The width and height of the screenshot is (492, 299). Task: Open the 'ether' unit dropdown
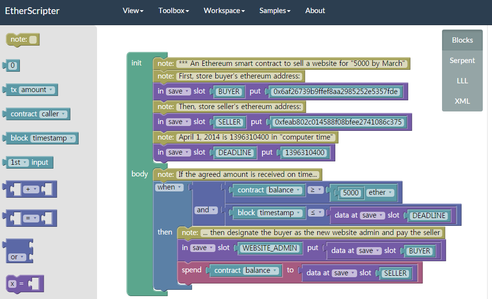click(380, 192)
